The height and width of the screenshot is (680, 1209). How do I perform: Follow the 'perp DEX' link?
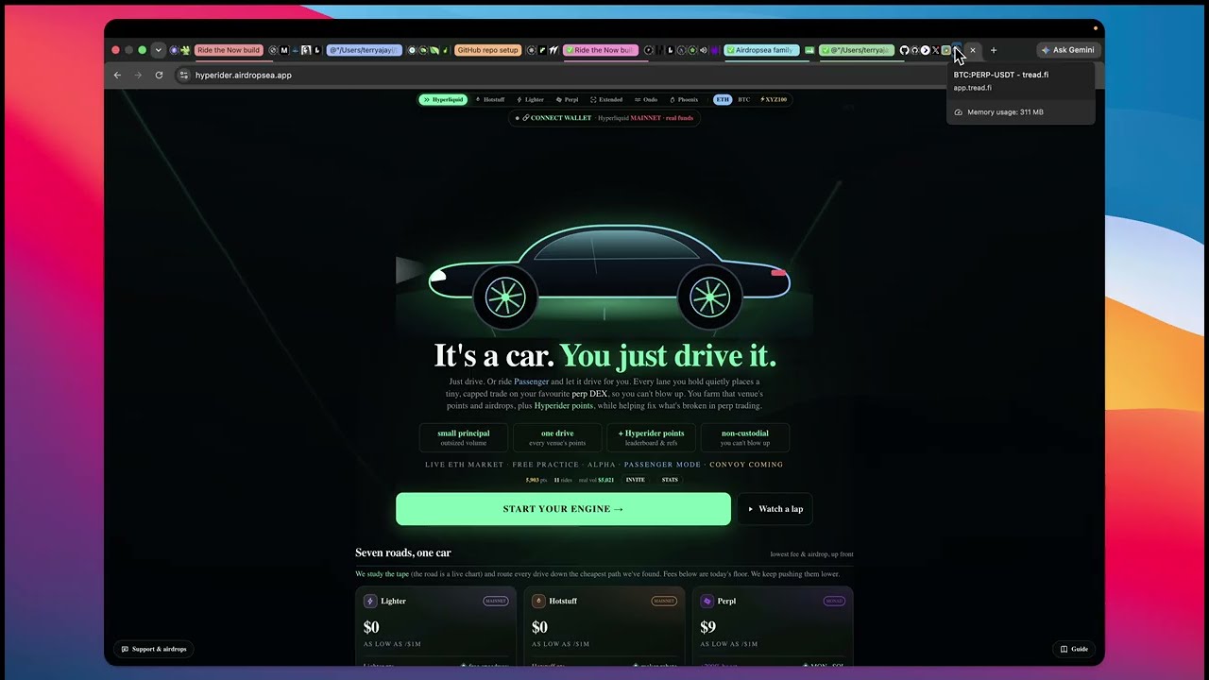tap(589, 394)
